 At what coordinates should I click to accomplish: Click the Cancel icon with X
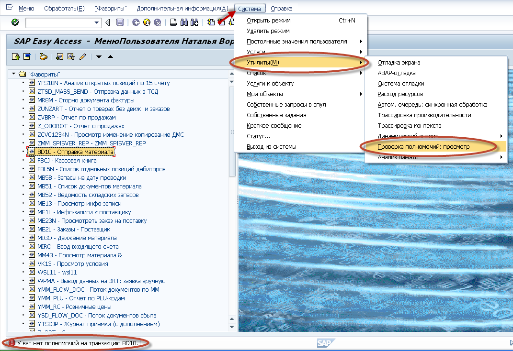pyautogui.click(x=158, y=22)
